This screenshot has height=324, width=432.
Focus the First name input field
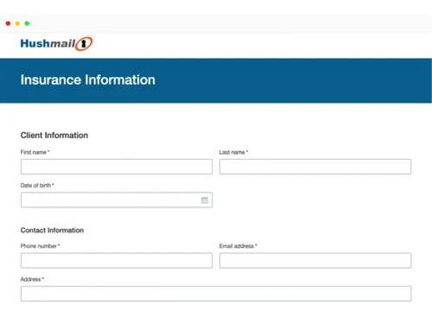click(x=117, y=167)
